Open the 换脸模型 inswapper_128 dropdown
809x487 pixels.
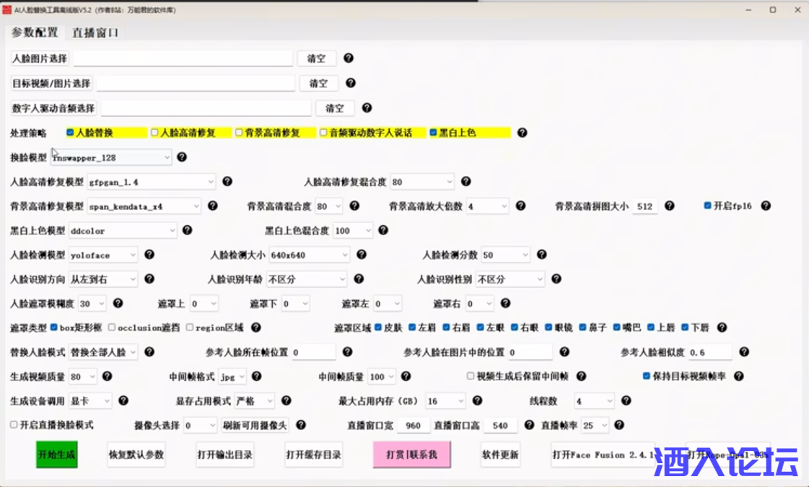111,157
